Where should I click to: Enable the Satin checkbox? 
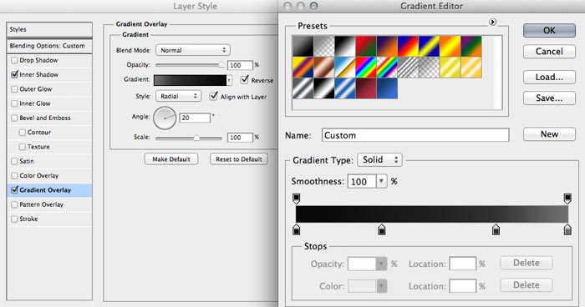pyautogui.click(x=14, y=161)
